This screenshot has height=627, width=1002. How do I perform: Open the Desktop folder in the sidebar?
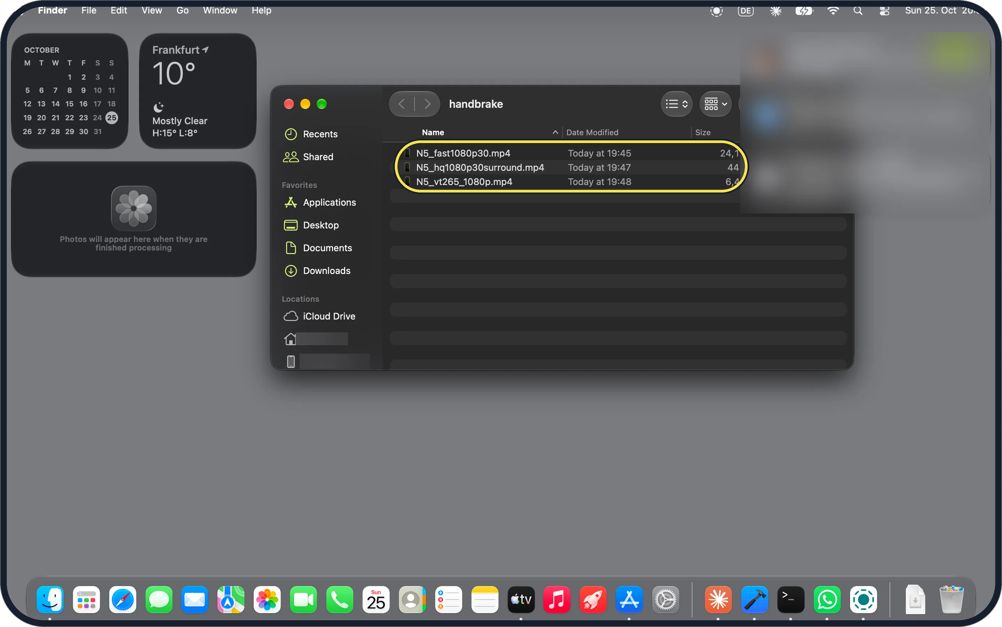click(311, 225)
